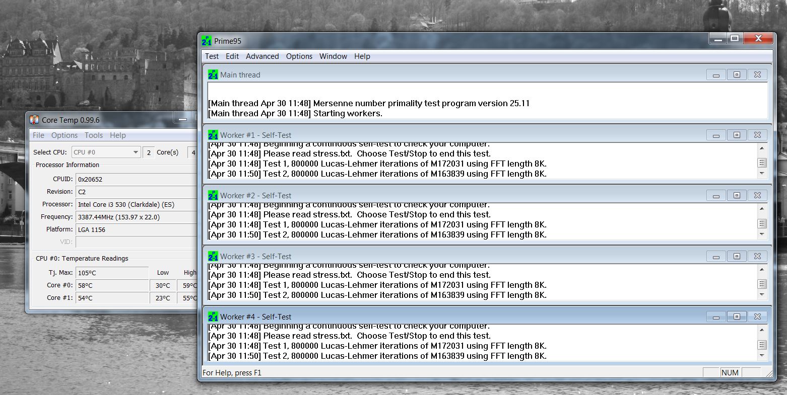Maximize the Worker #1 child window
Image resolution: width=787 pixels, height=395 pixels.
pos(737,135)
